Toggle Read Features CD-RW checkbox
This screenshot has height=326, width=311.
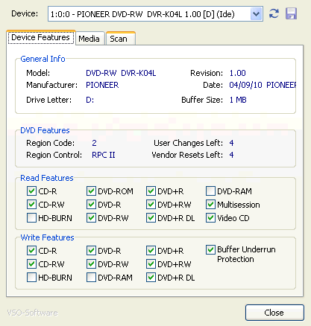31,205
